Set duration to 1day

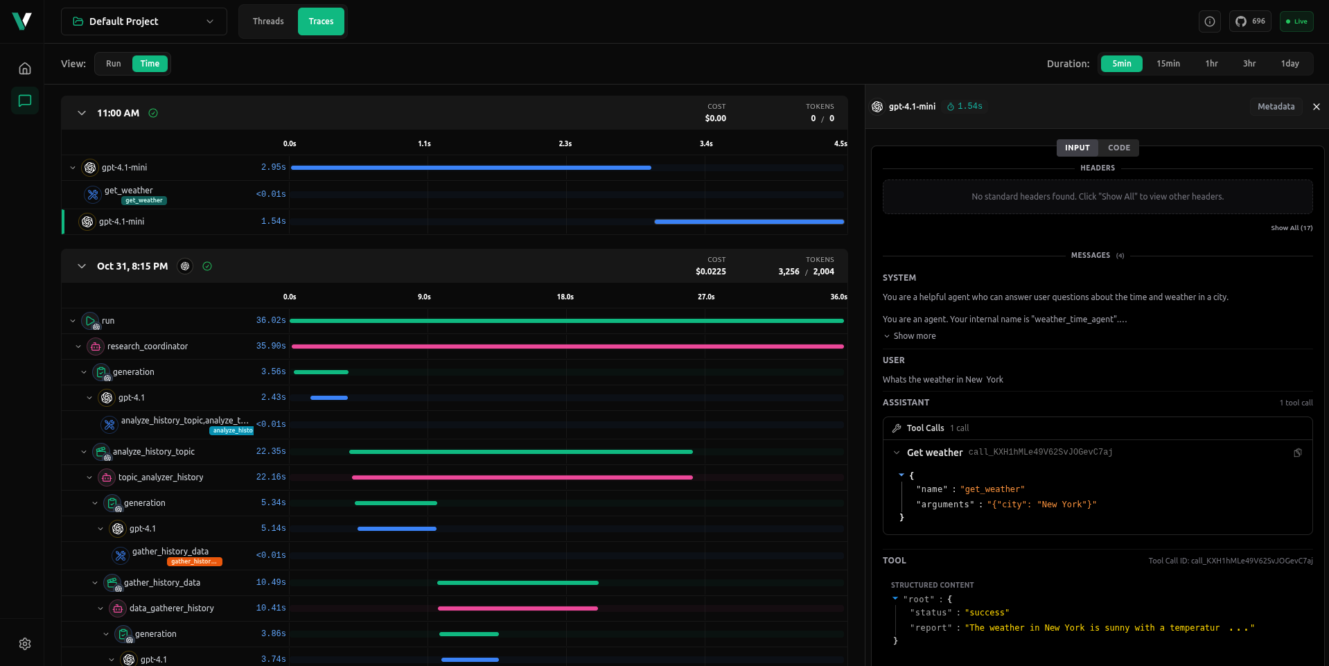(1290, 64)
